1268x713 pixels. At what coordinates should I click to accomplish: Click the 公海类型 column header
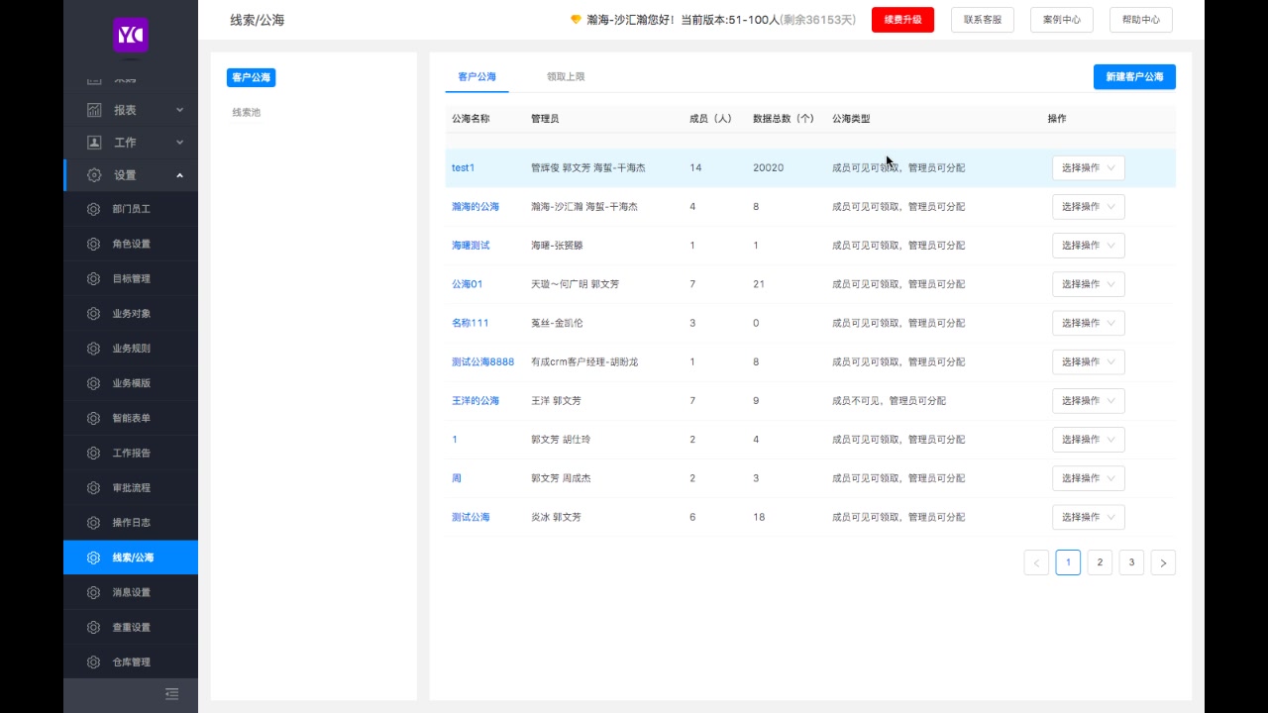pyautogui.click(x=851, y=119)
